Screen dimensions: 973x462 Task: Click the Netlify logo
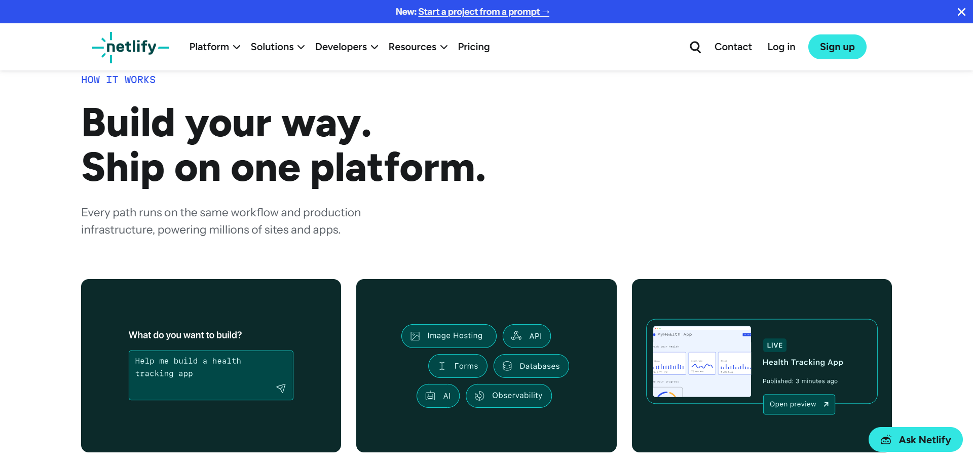tap(131, 47)
